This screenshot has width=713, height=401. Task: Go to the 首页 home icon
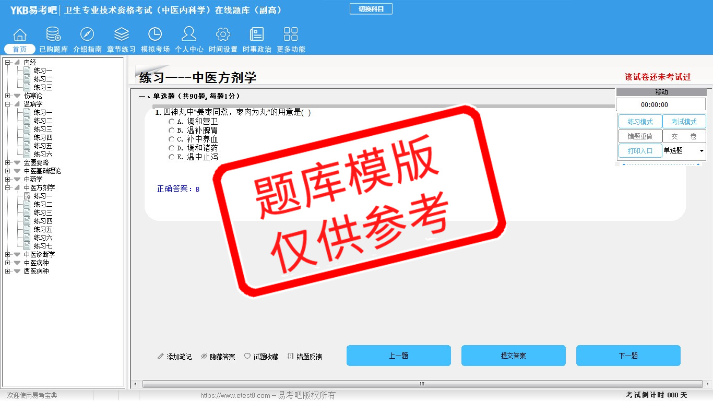tap(20, 34)
